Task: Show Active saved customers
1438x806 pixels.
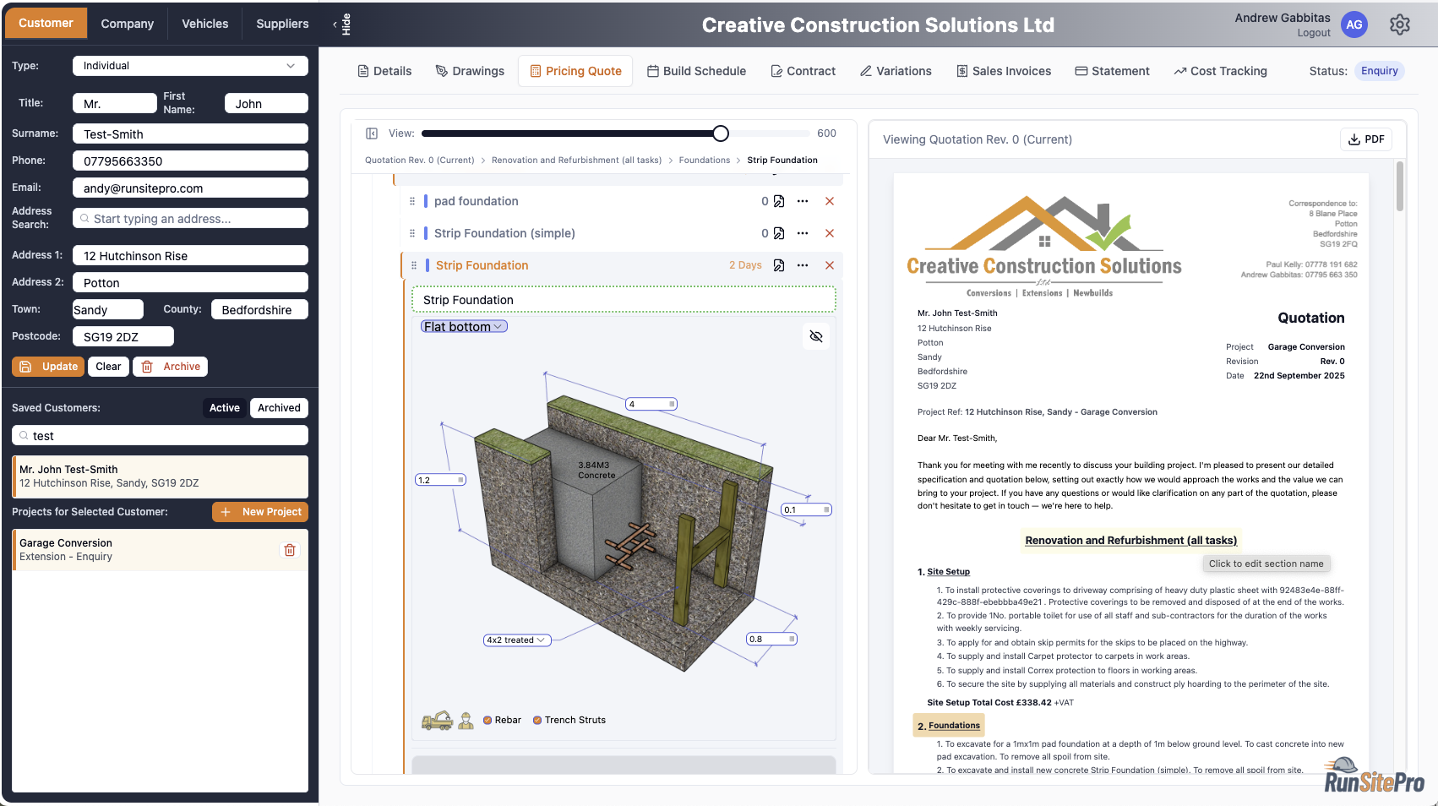Action: 225,408
